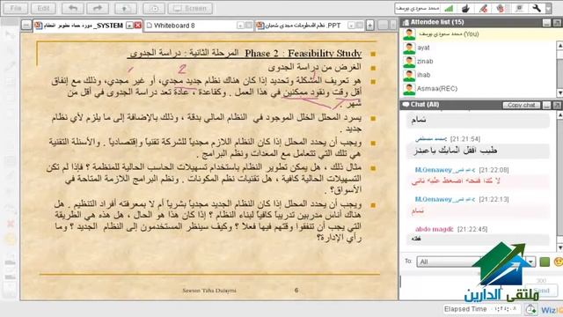Click the Chat (All) header
563x317 pixels.
[x=425, y=105]
